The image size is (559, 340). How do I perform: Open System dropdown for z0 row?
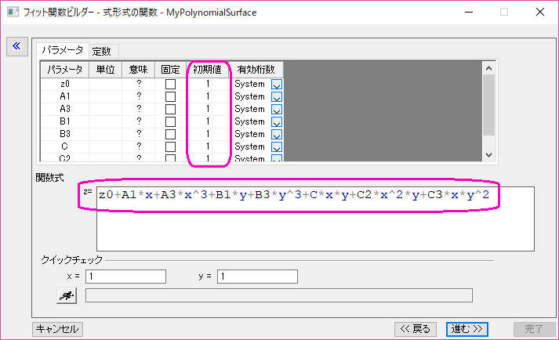pos(277,84)
